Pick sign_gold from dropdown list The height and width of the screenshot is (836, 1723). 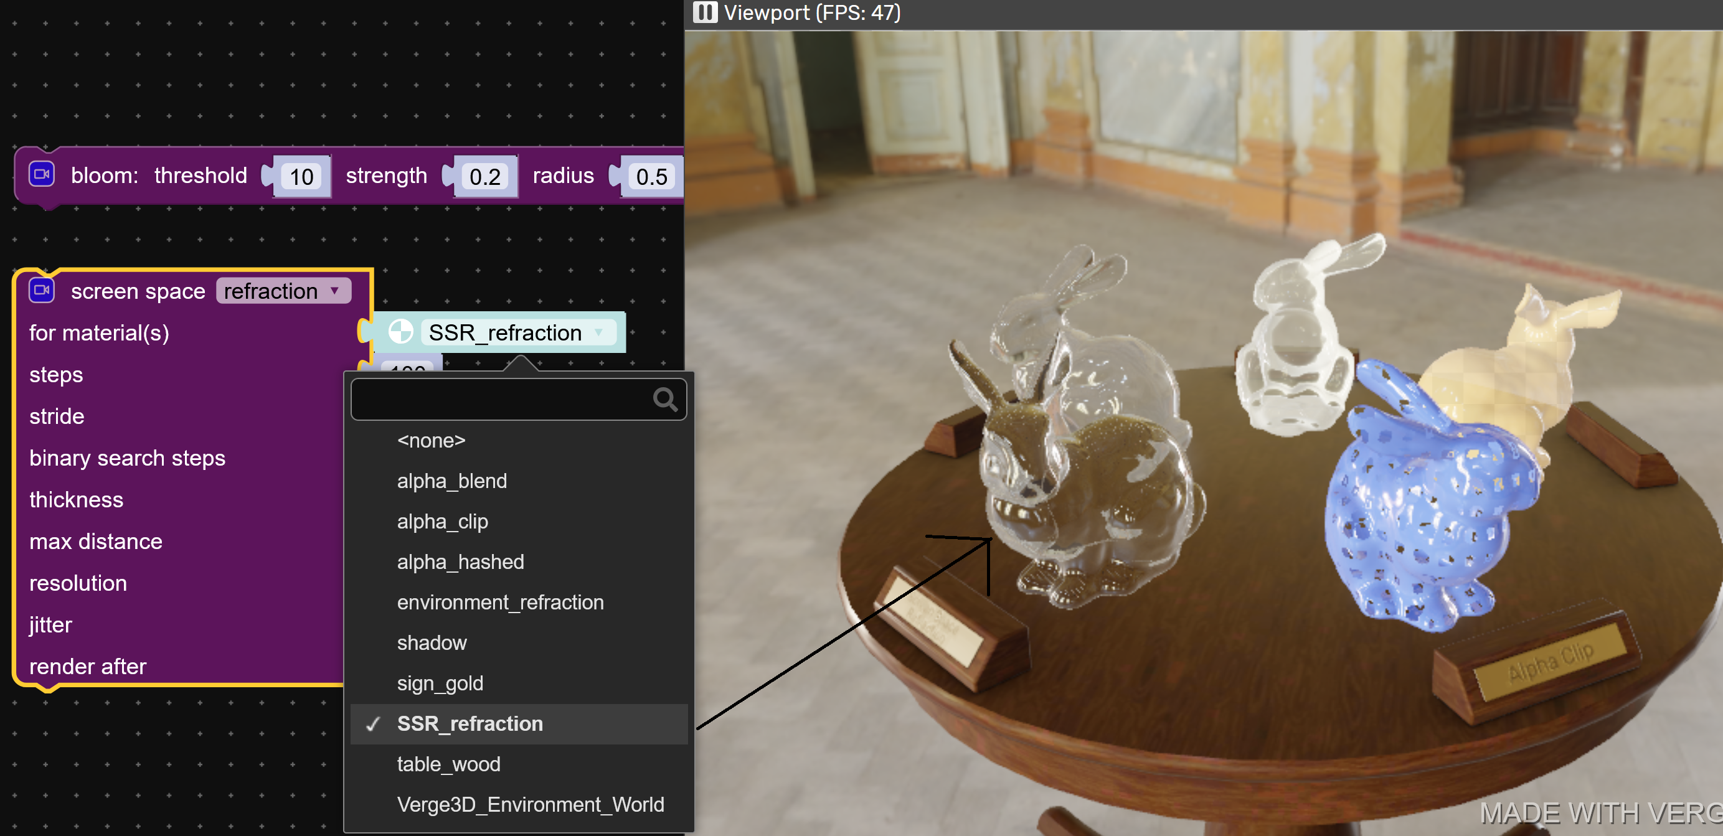440,683
